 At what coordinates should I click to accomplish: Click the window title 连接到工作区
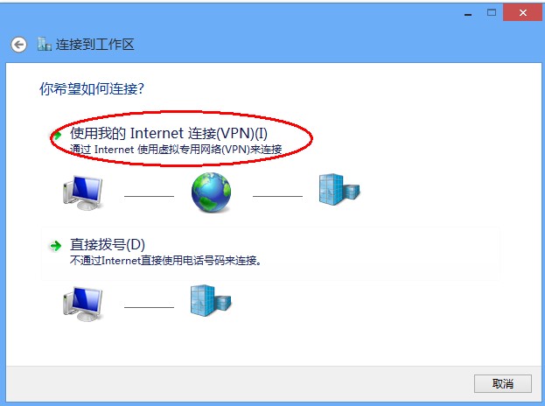tap(94, 45)
